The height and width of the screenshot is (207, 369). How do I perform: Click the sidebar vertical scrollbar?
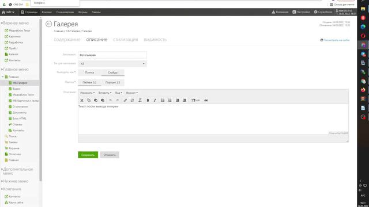[x=41, y=99]
